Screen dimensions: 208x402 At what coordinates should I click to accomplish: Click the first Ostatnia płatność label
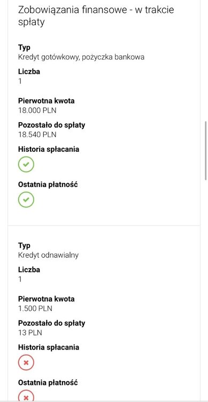pyautogui.click(x=48, y=184)
